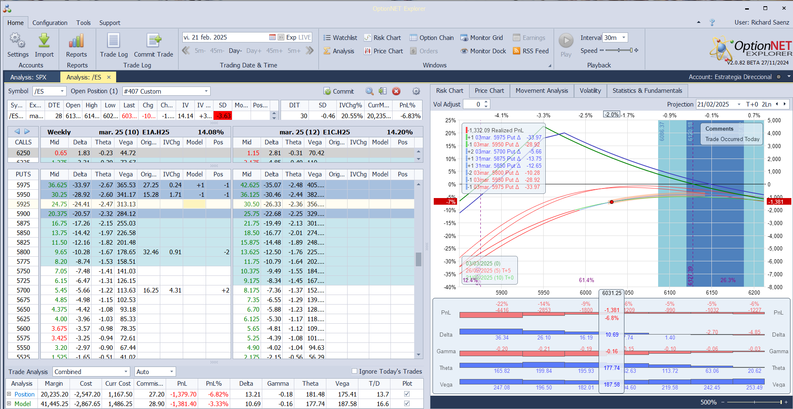Screen dimensions: 793x409
Task: Increase Vol Adjust with the up stepper
Action: coord(486,102)
